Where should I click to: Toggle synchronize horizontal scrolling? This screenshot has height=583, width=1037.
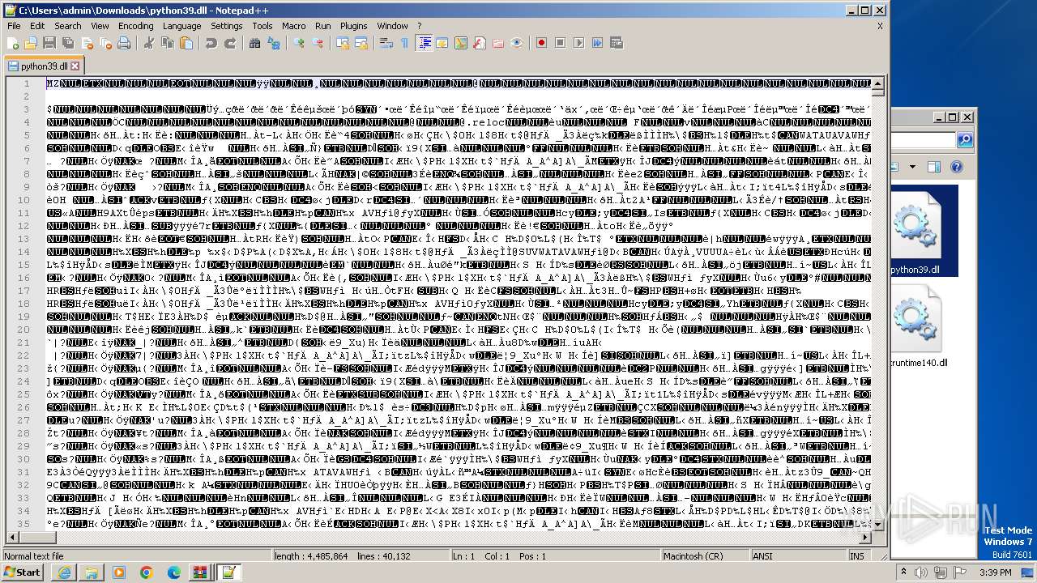pyautogui.click(x=361, y=43)
